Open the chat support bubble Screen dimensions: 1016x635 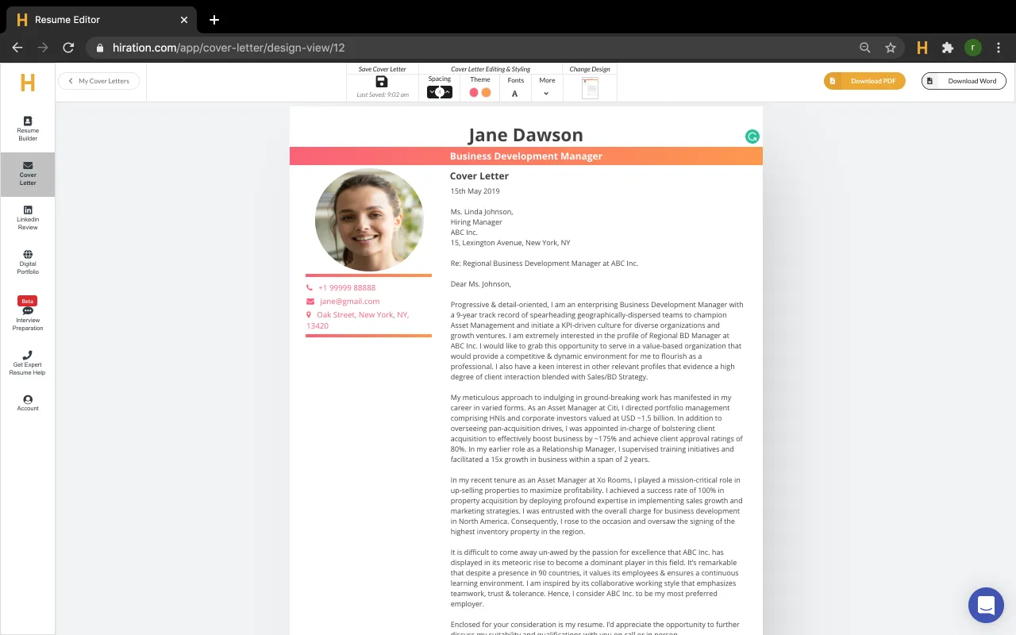tap(986, 605)
